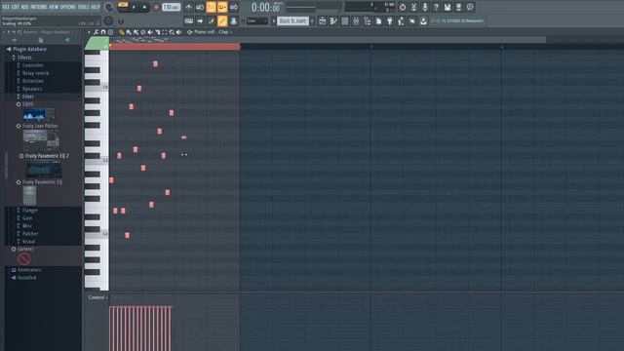Open the PATTERNS menu
This screenshot has height=351, width=624.
click(39, 7)
